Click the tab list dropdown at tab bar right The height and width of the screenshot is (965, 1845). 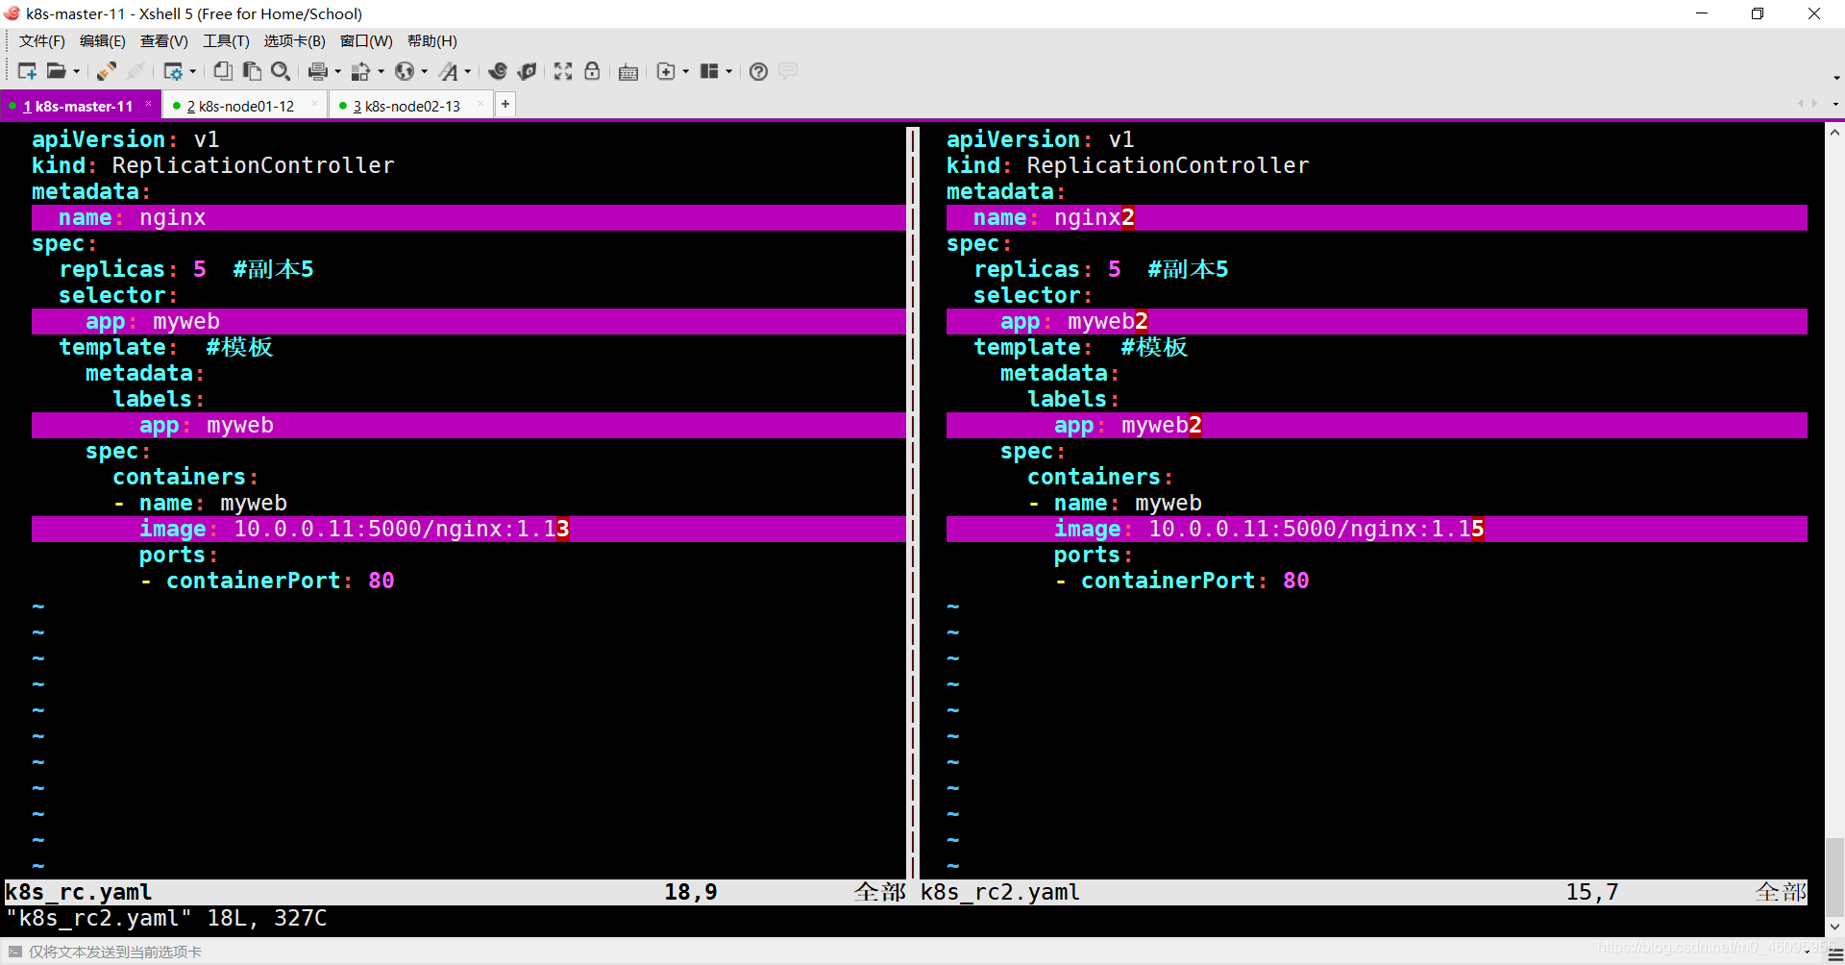point(1835,105)
